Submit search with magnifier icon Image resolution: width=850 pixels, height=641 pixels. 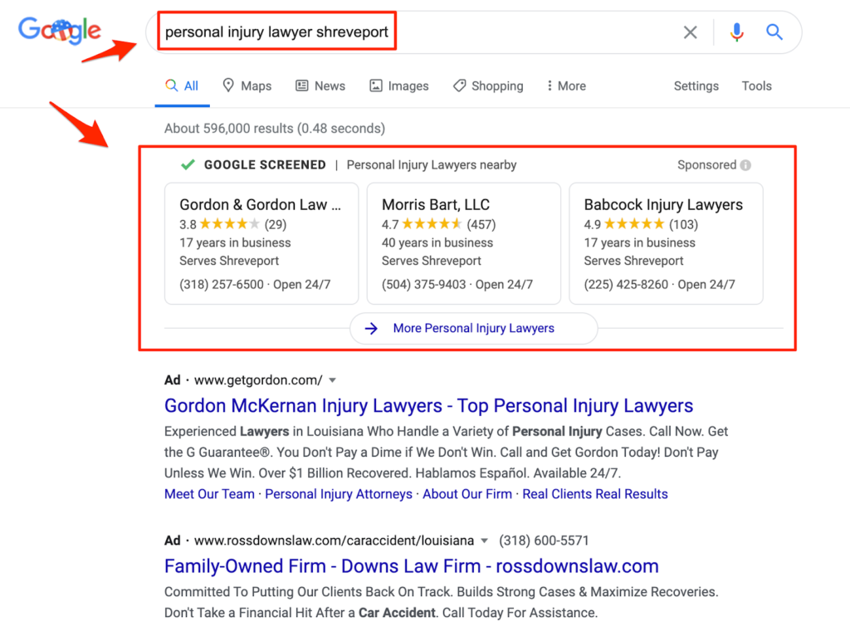tap(774, 32)
